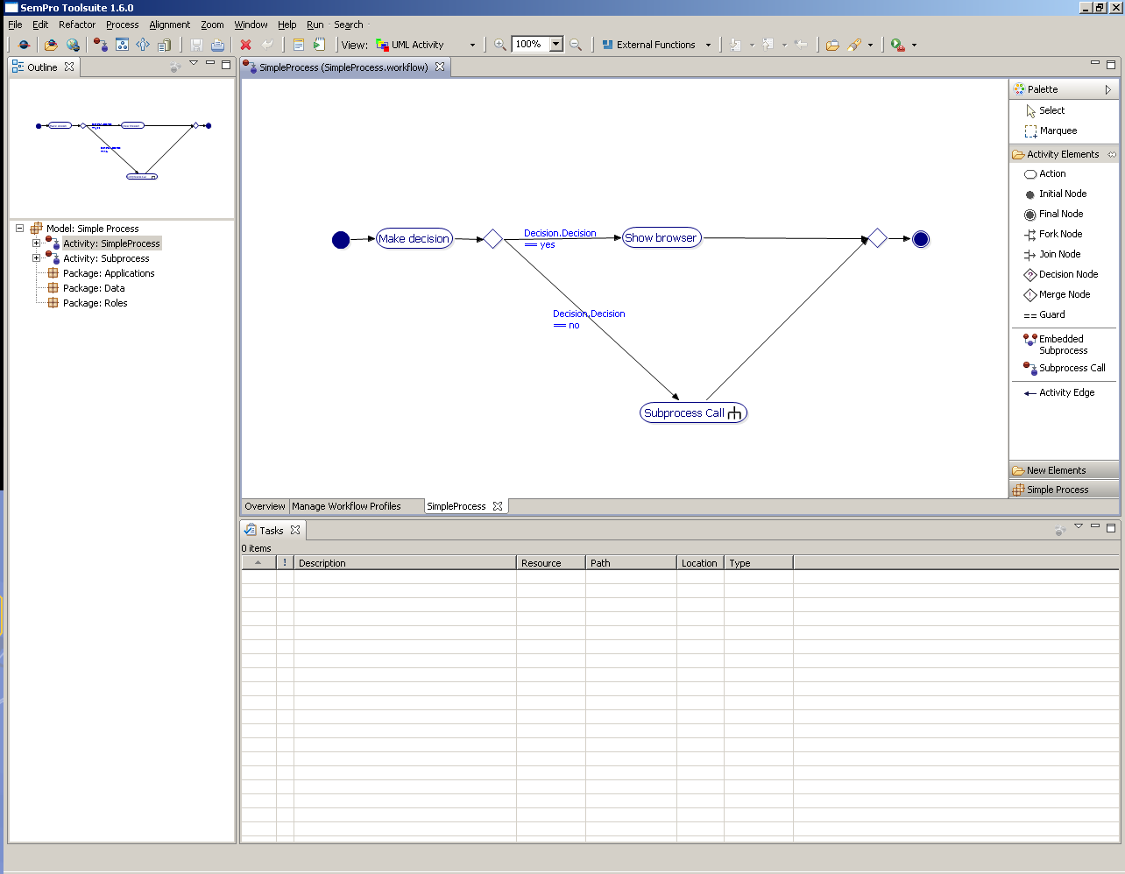Click the print icon in the toolbar

click(x=217, y=45)
